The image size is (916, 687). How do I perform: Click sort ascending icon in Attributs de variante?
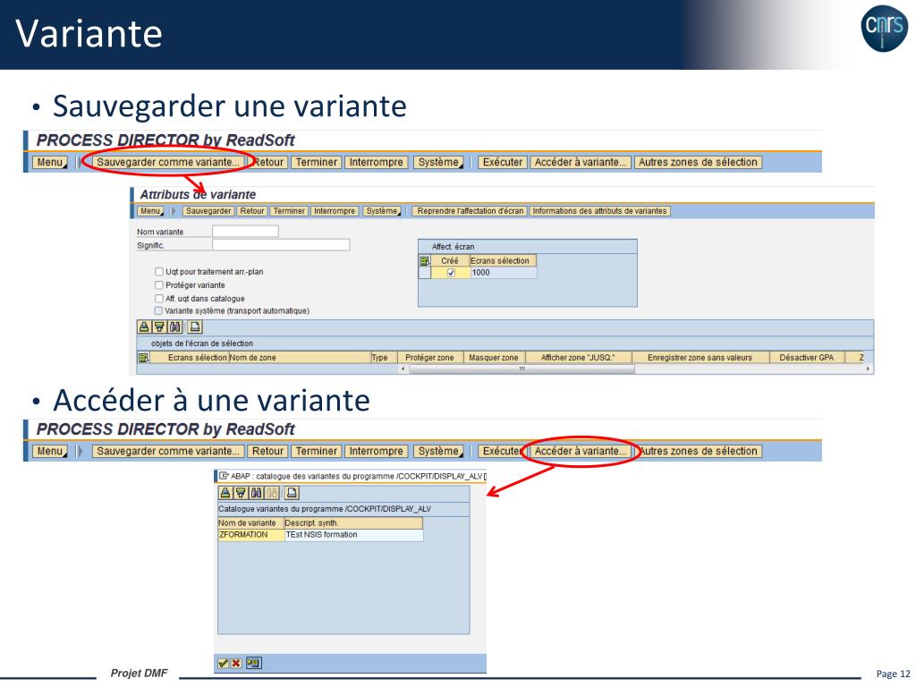(144, 327)
